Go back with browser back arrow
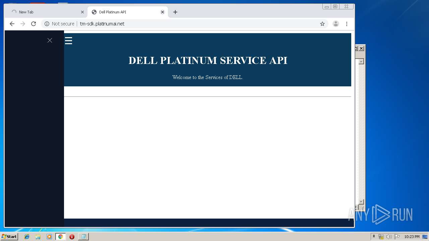The image size is (429, 241). [12, 24]
